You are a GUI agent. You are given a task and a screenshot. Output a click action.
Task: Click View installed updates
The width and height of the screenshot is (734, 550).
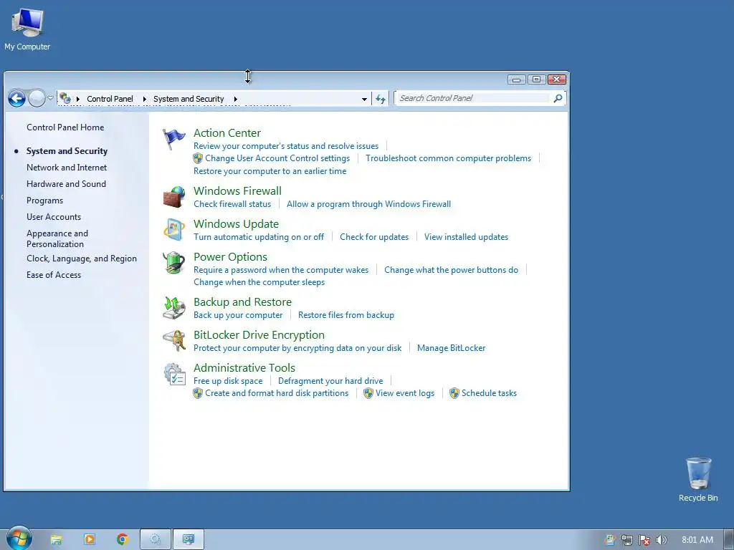click(466, 237)
